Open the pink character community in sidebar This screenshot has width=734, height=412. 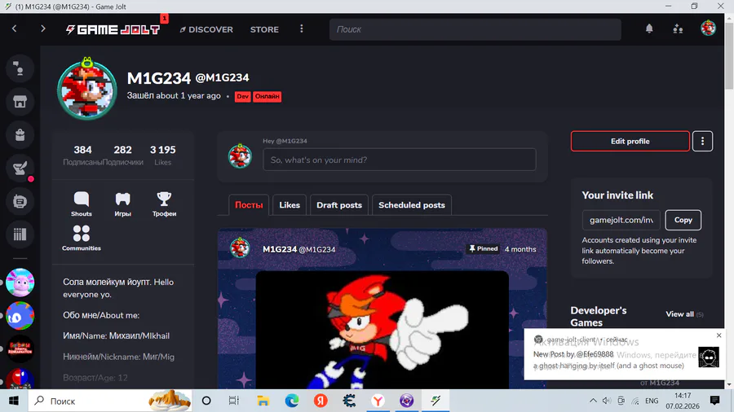tap(20, 283)
